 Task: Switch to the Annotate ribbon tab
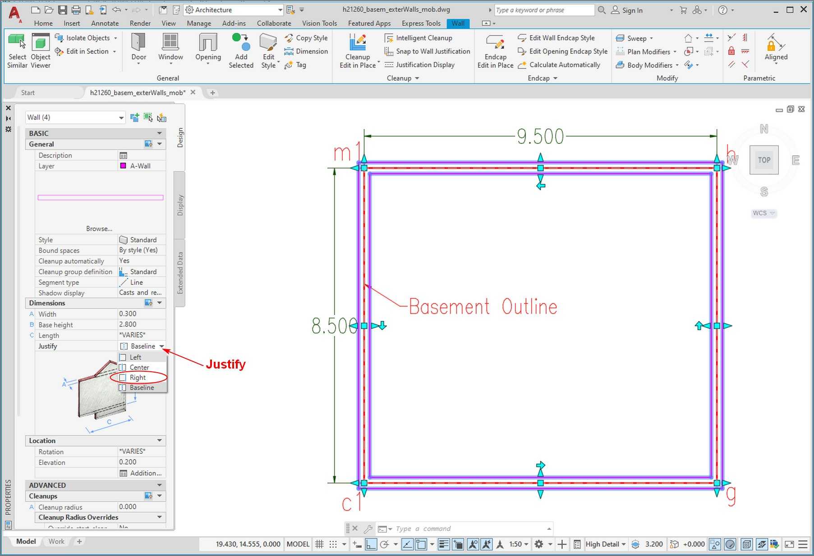pyautogui.click(x=105, y=23)
